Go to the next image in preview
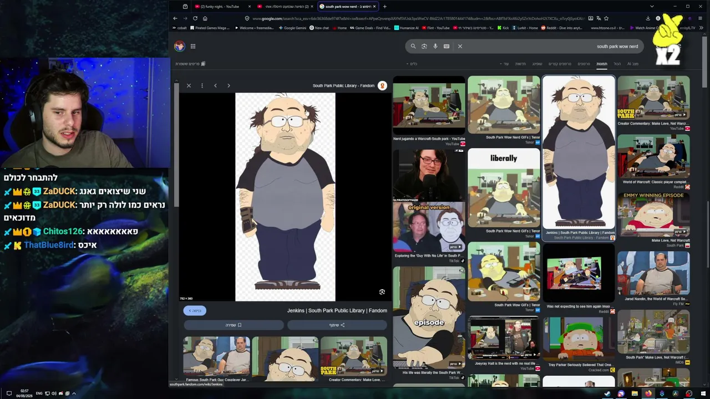710x399 pixels. click(x=229, y=85)
